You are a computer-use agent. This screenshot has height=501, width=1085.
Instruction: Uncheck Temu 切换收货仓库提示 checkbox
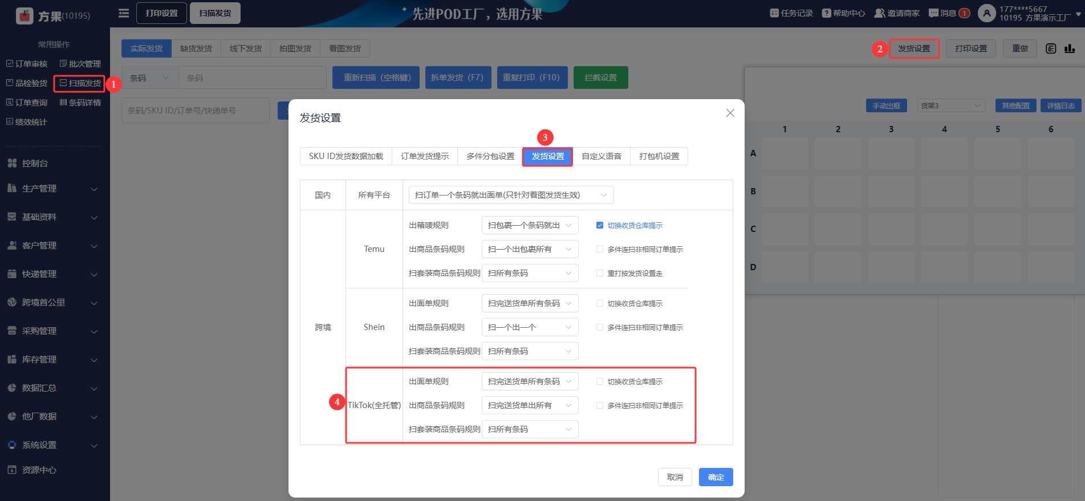tap(600, 225)
